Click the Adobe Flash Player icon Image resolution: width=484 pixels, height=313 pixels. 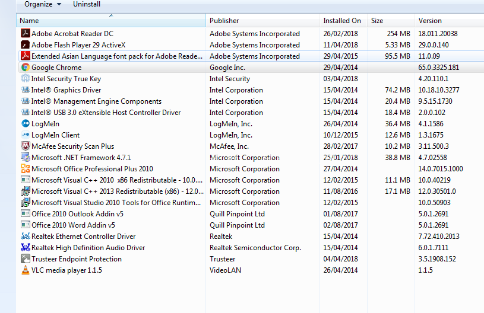click(26, 45)
